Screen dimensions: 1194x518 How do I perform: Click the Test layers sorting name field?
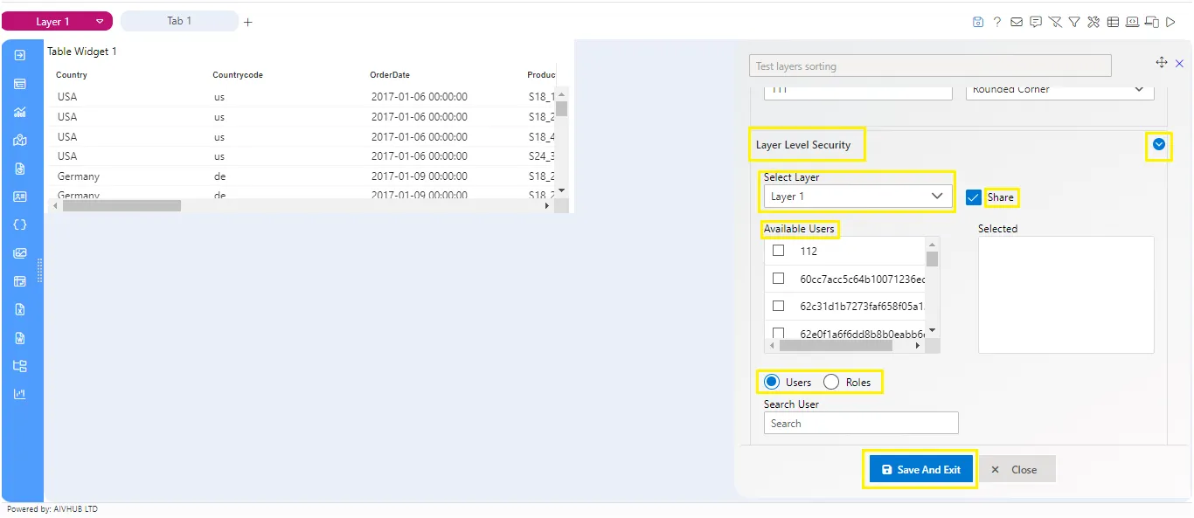tap(930, 66)
